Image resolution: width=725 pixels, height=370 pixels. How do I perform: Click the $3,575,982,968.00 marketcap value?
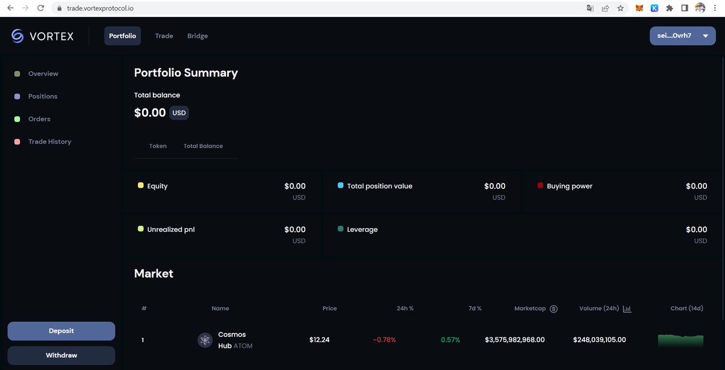[515, 340]
